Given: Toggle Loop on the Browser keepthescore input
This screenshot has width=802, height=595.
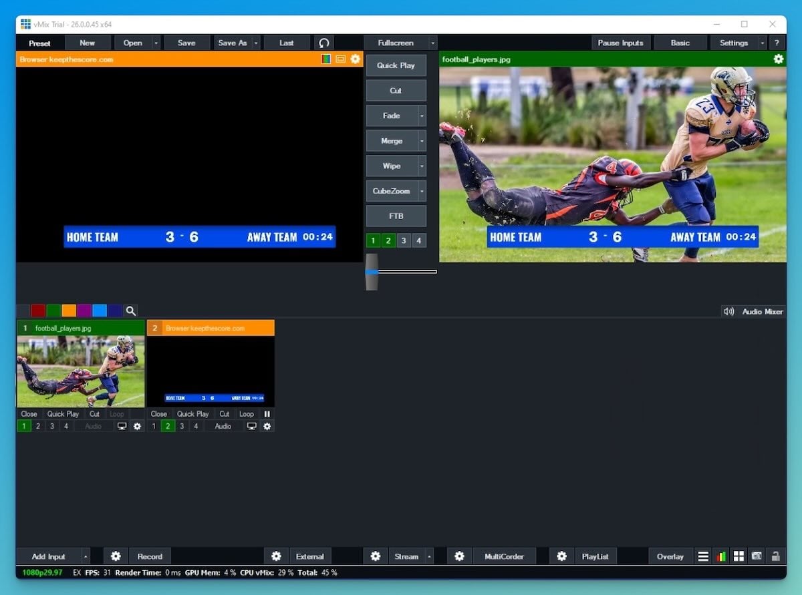Looking at the screenshot, I should point(246,413).
